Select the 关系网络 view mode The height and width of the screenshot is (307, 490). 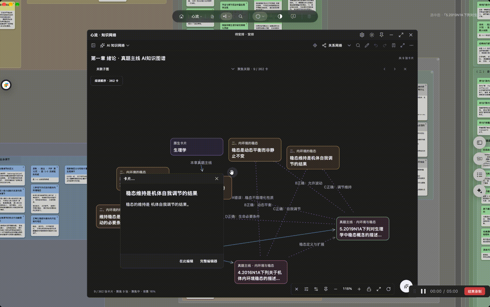tap(332, 46)
